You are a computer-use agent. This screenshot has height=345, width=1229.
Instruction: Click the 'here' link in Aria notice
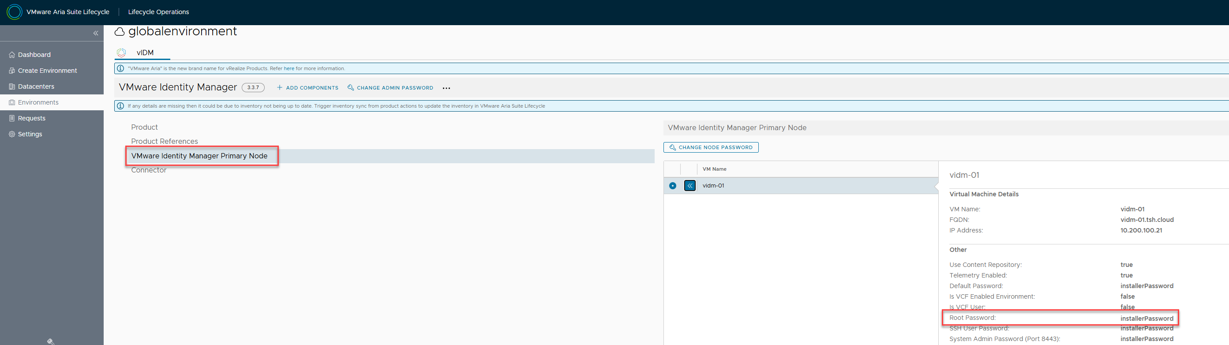289,69
